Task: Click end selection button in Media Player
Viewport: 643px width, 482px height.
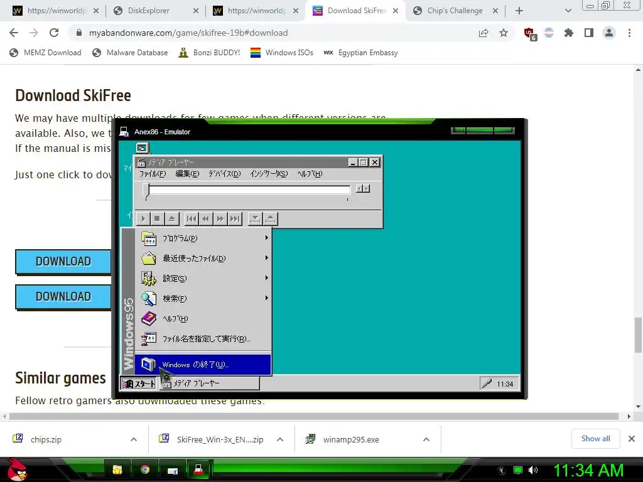Action: pyautogui.click(x=270, y=219)
